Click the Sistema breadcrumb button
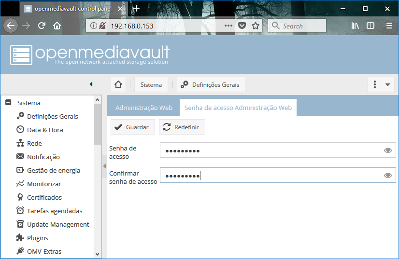This screenshot has width=399, height=259. coord(151,84)
